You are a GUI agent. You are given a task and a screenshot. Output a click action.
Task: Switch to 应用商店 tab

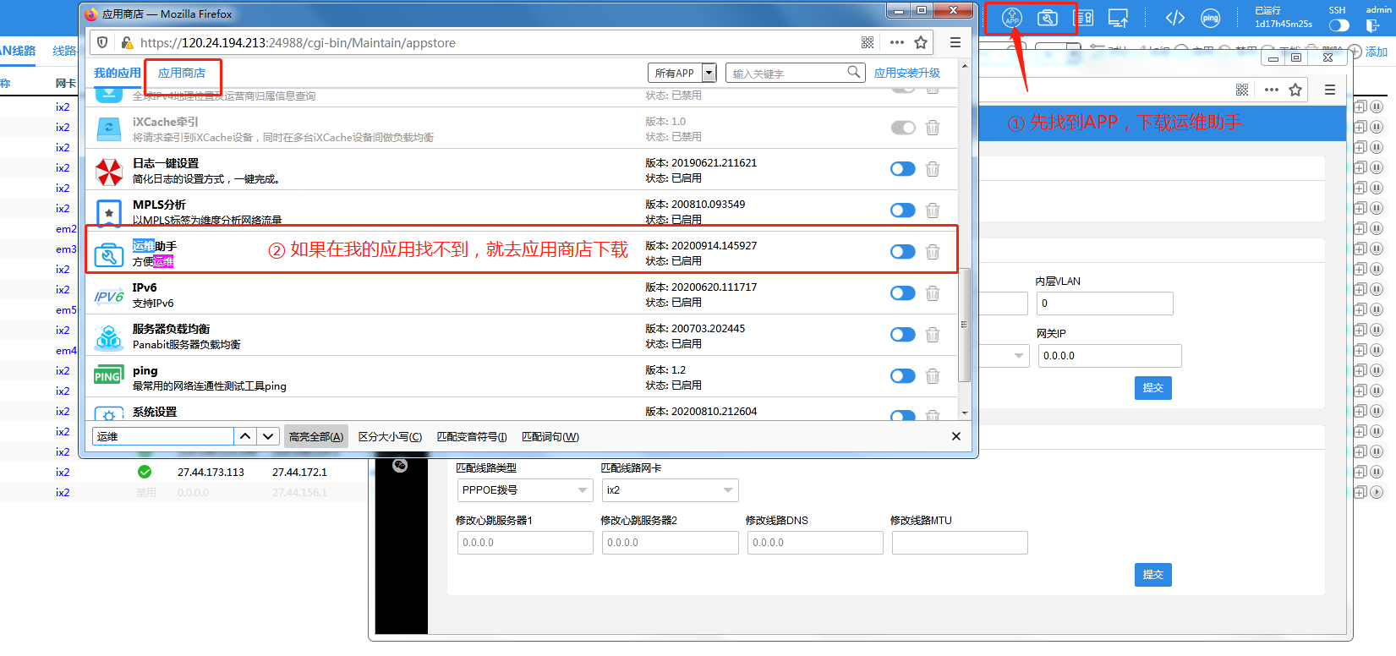click(182, 74)
